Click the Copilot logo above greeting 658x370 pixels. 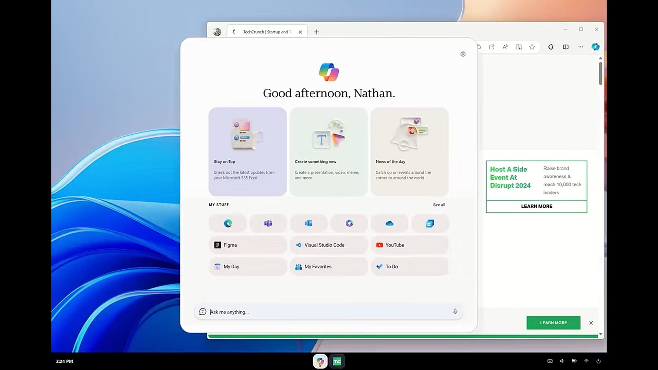pyautogui.click(x=329, y=72)
